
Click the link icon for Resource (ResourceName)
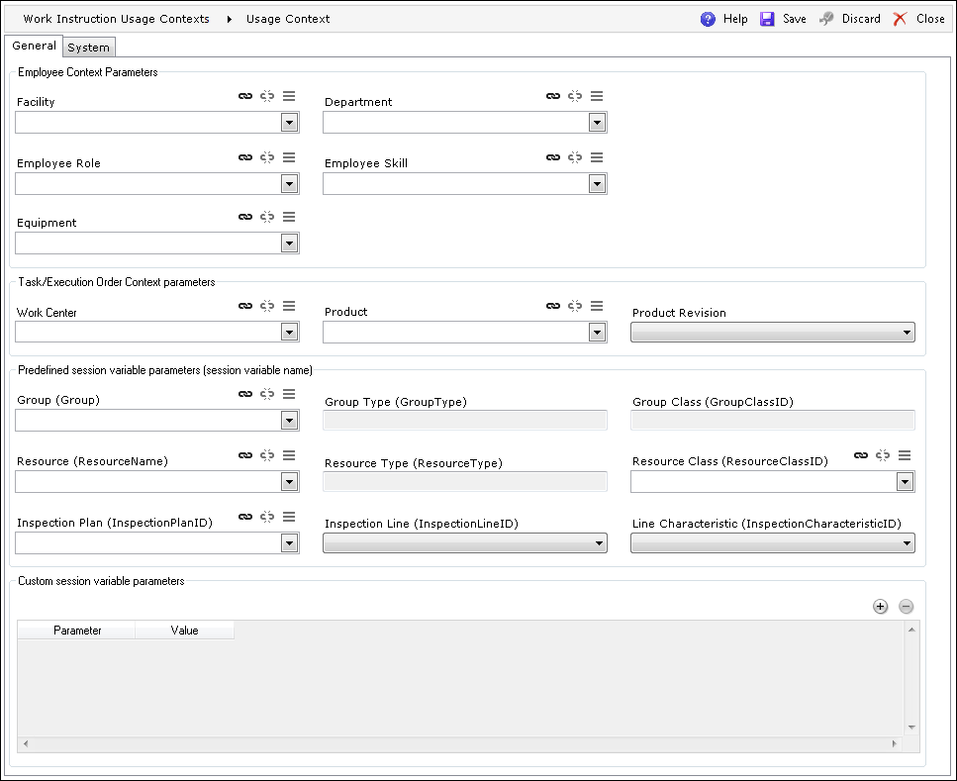coord(245,455)
